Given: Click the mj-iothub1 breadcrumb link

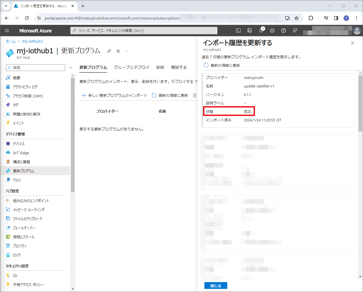Looking at the screenshot, I should 33,41.
